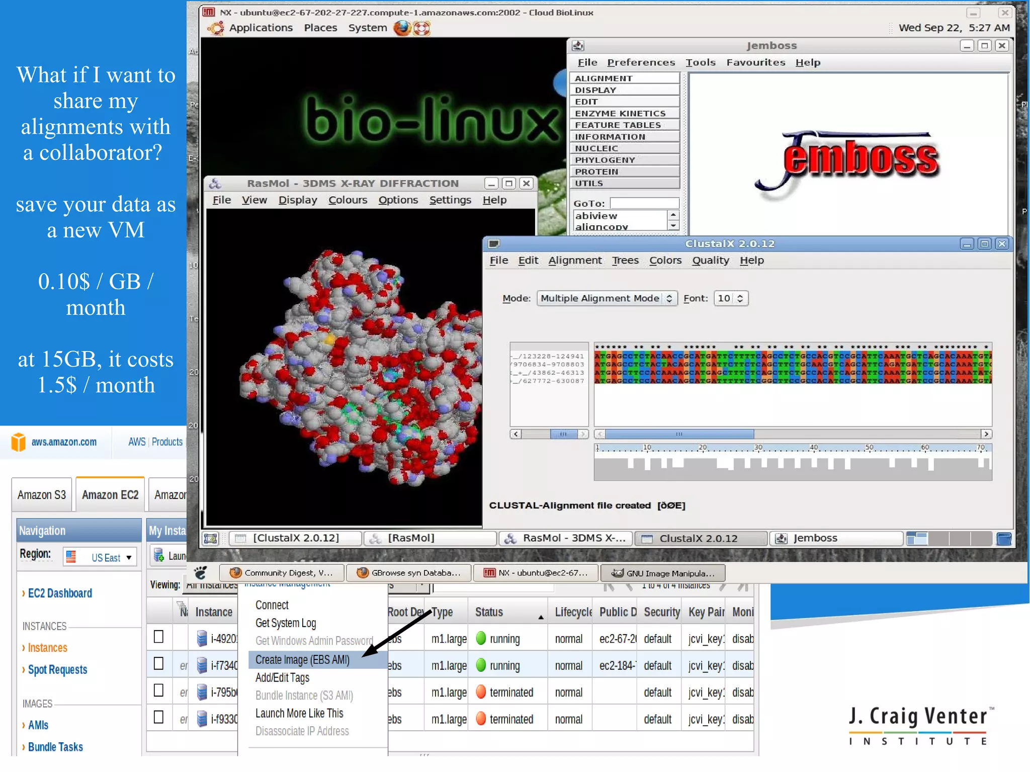Click the Jemboss window menu icon
Screen dimensions: 1030x772
tap(578, 46)
